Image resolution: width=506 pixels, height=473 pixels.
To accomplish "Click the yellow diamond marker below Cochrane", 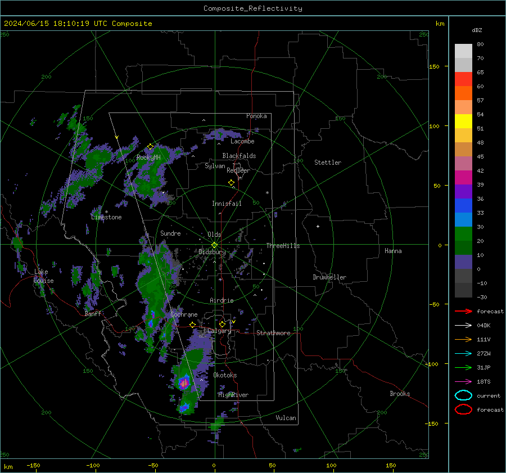I will point(193,325).
